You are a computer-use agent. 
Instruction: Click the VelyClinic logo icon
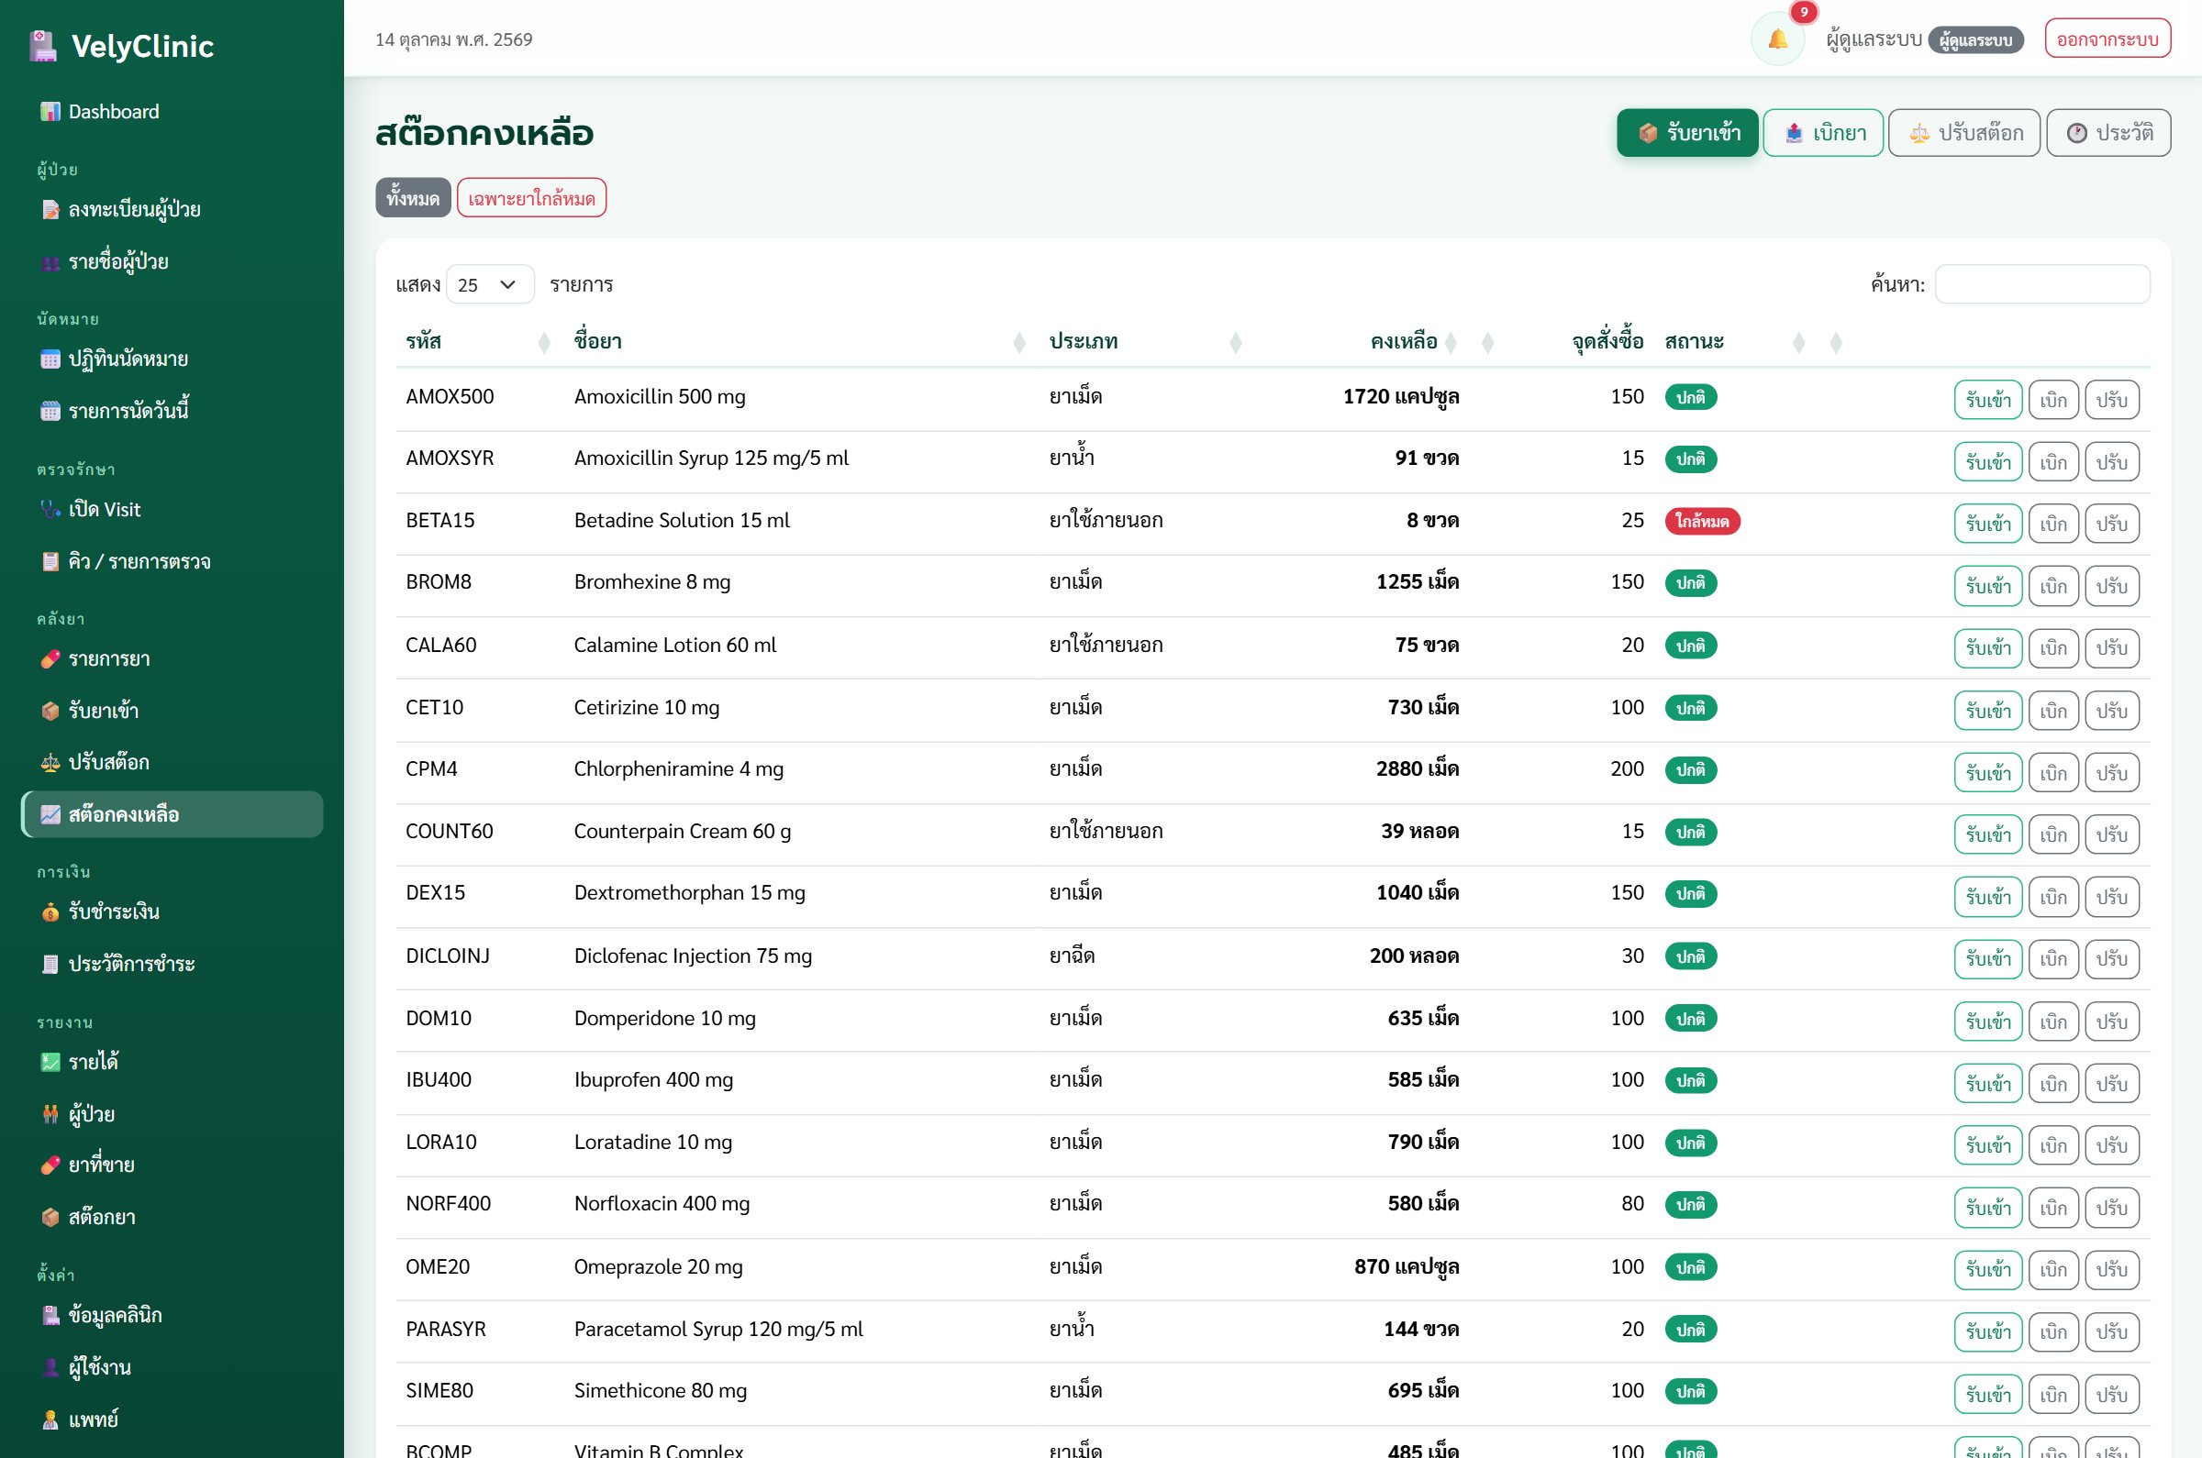coord(43,46)
